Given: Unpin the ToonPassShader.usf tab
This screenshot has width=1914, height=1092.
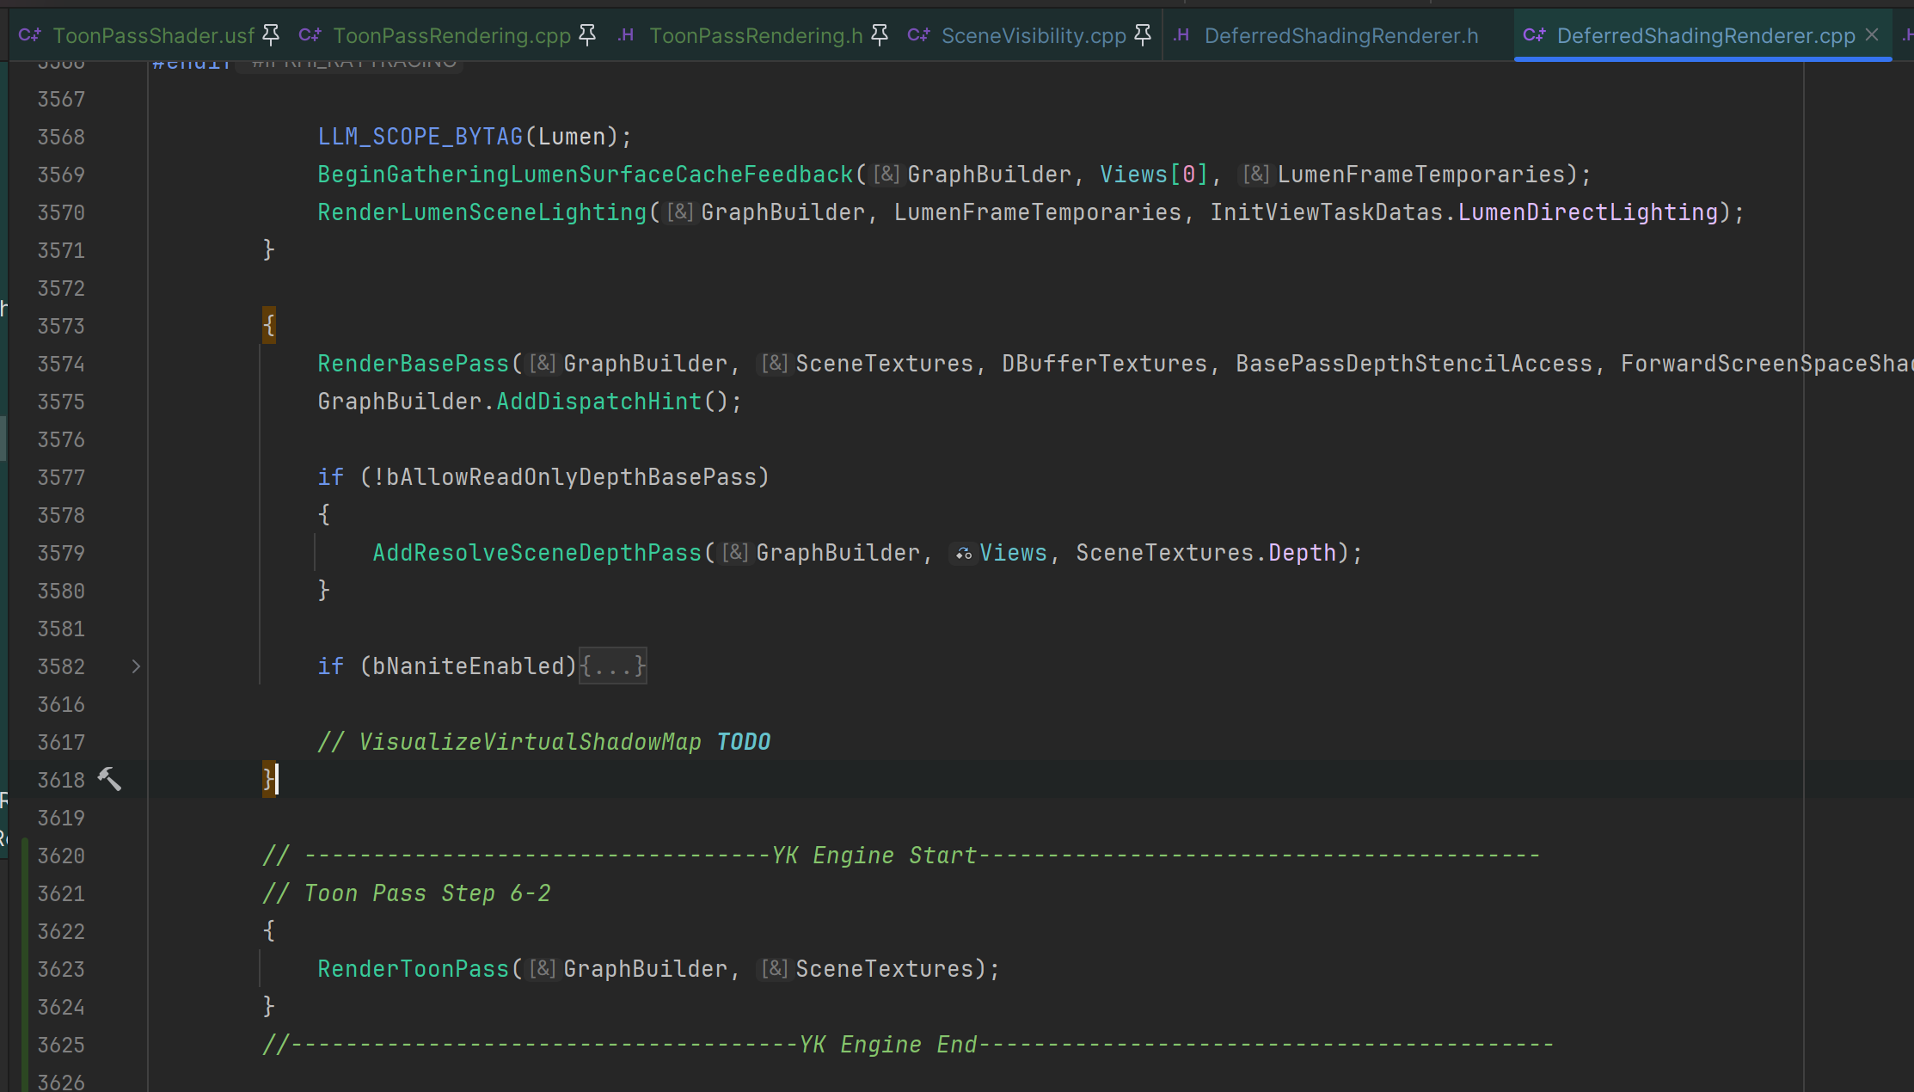Looking at the screenshot, I should (x=271, y=34).
